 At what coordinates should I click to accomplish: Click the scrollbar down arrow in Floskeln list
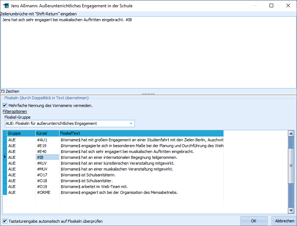pyautogui.click(x=291, y=210)
